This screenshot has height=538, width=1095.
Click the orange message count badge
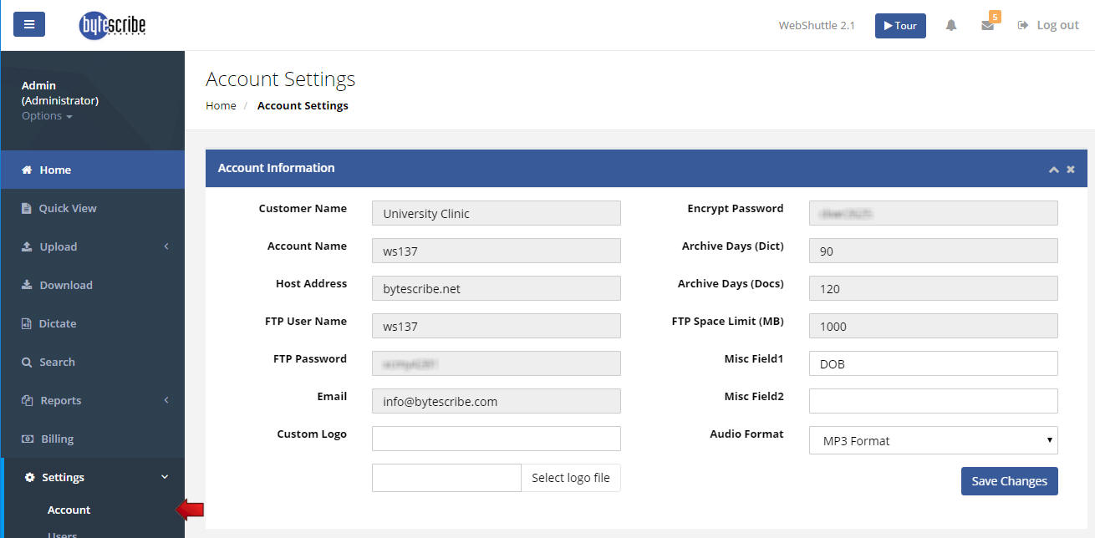[x=995, y=16]
